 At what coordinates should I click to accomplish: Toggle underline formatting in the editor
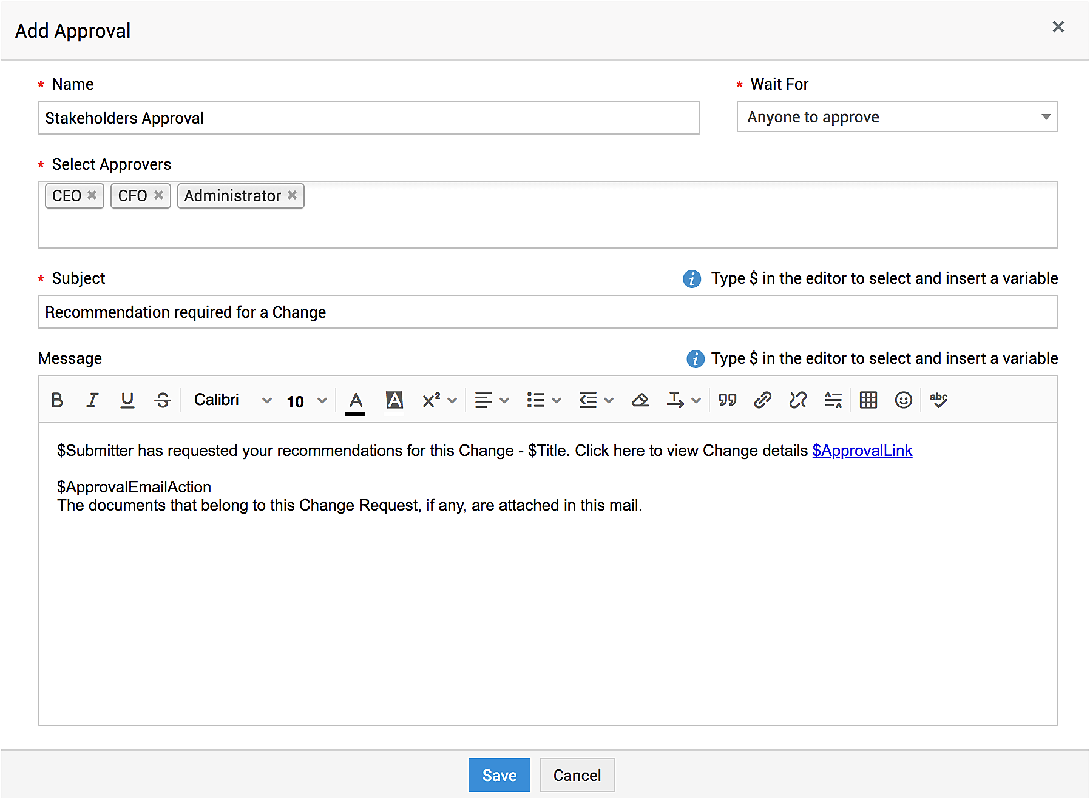(x=127, y=400)
